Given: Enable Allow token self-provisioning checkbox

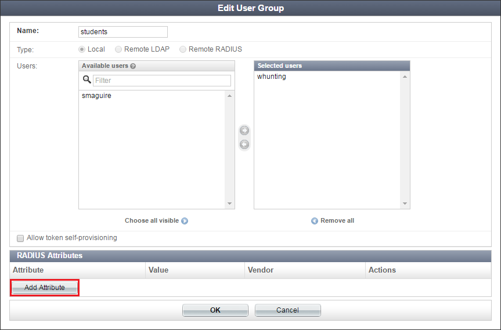Looking at the screenshot, I should pyautogui.click(x=20, y=238).
